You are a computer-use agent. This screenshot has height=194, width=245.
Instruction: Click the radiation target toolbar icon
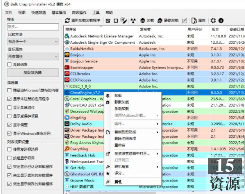coord(133,20)
